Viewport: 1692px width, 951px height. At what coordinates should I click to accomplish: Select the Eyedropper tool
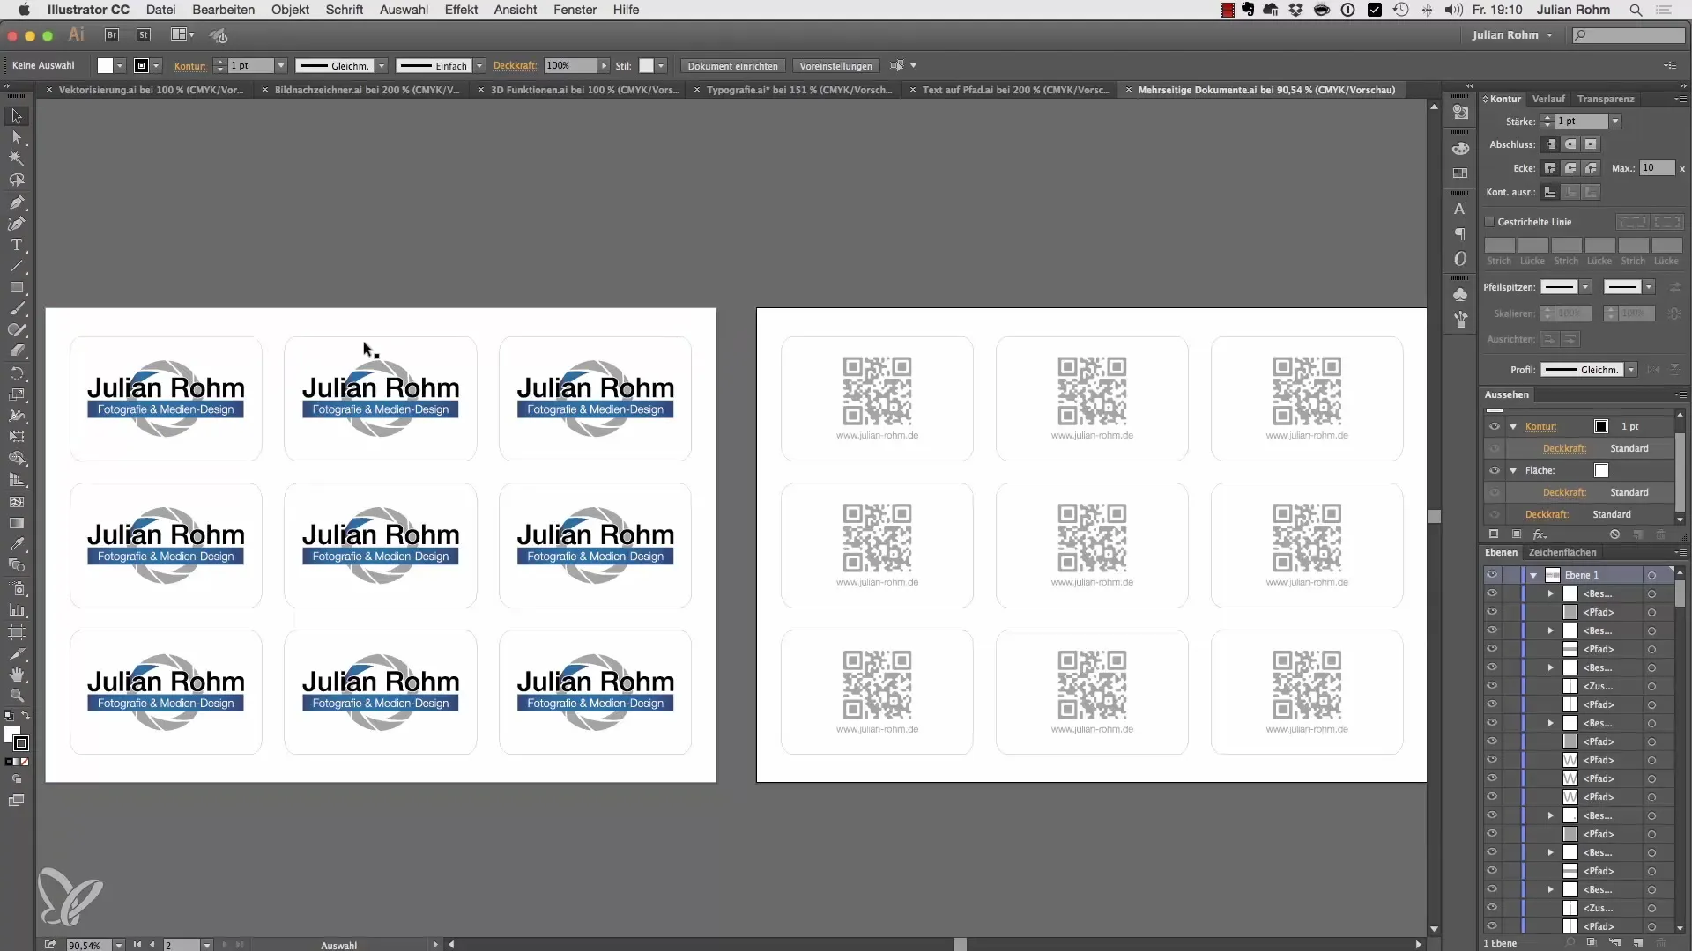tap(16, 544)
